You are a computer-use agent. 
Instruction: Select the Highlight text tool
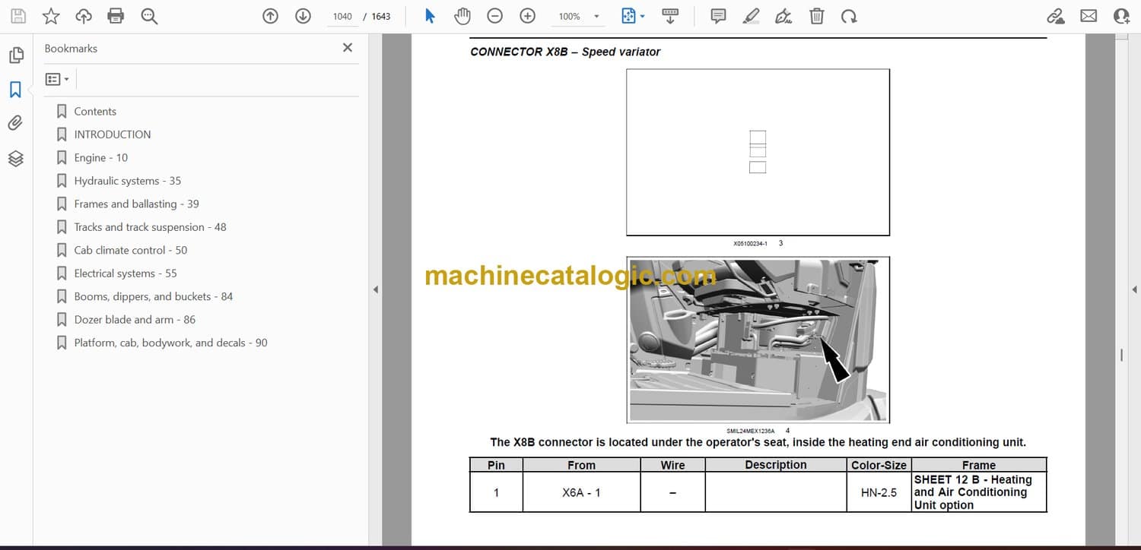click(x=751, y=16)
